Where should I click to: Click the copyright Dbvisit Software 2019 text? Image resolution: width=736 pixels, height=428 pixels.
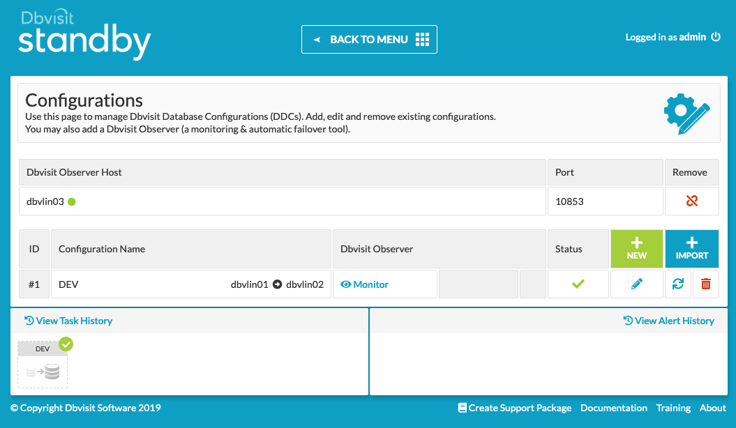click(x=85, y=408)
